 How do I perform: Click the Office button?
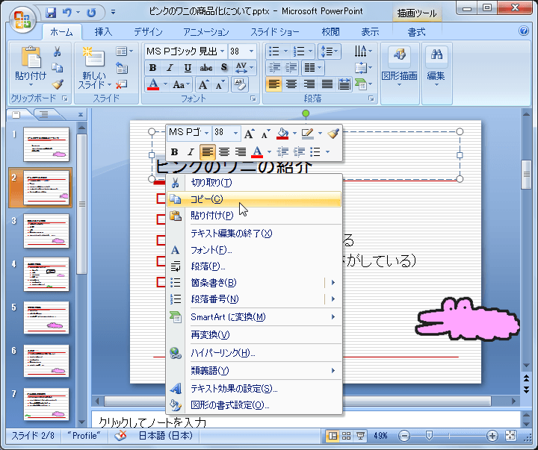22,19
